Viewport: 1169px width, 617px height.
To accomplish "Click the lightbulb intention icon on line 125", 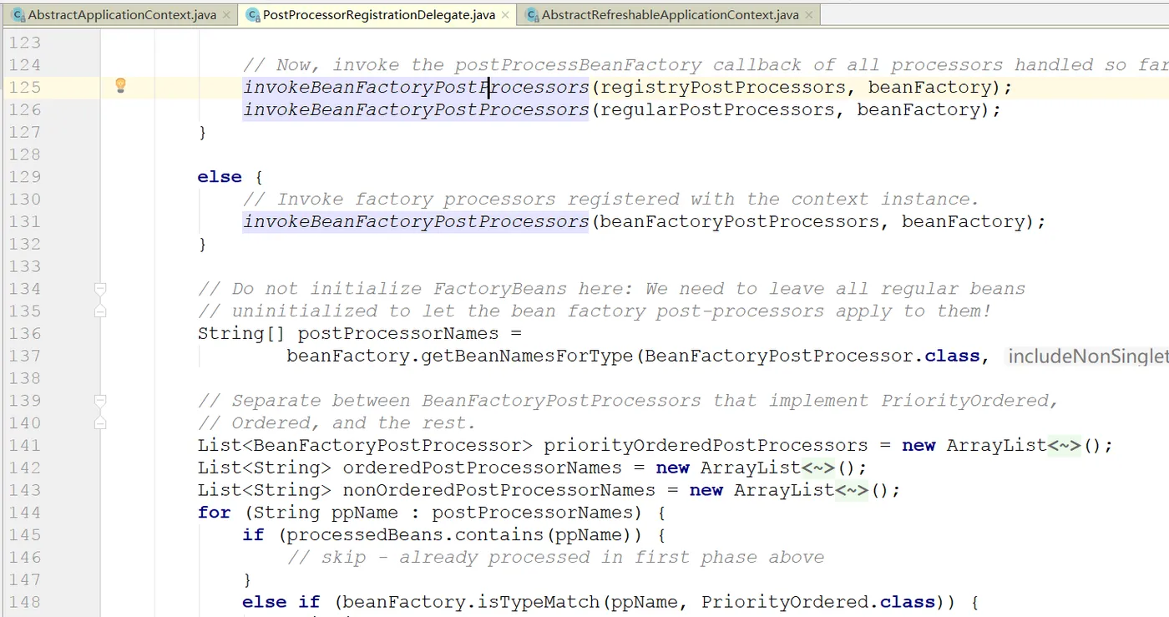I will [120, 85].
